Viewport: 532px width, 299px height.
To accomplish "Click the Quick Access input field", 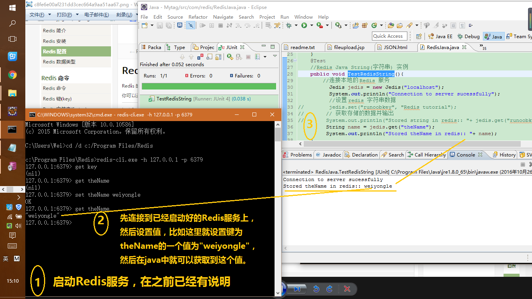I will [x=389, y=36].
